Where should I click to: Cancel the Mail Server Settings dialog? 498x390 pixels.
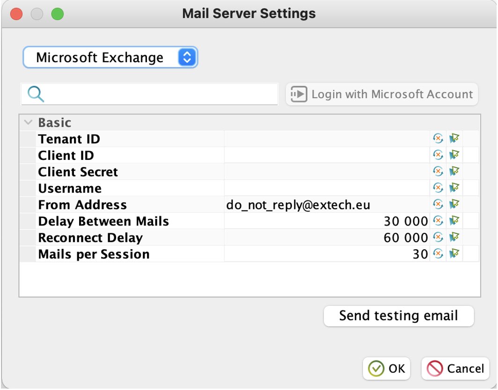[x=455, y=368]
